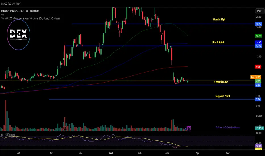Click the Apr label on time axis
The width and height of the screenshot is (265, 156).
point(197,153)
